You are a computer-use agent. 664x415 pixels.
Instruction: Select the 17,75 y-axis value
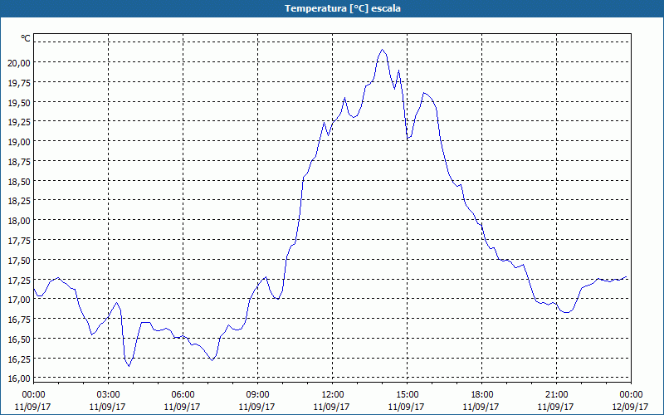coord(19,241)
